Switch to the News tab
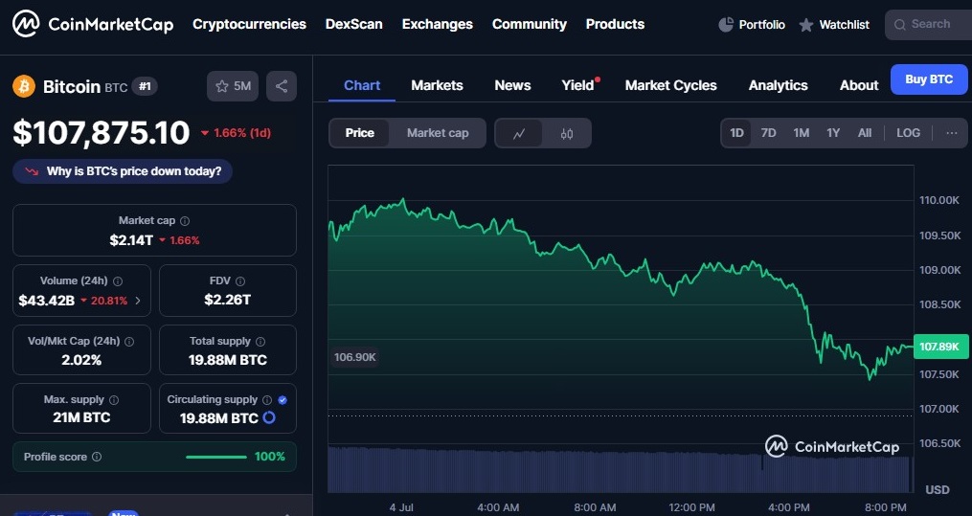This screenshot has width=972, height=516. (512, 85)
